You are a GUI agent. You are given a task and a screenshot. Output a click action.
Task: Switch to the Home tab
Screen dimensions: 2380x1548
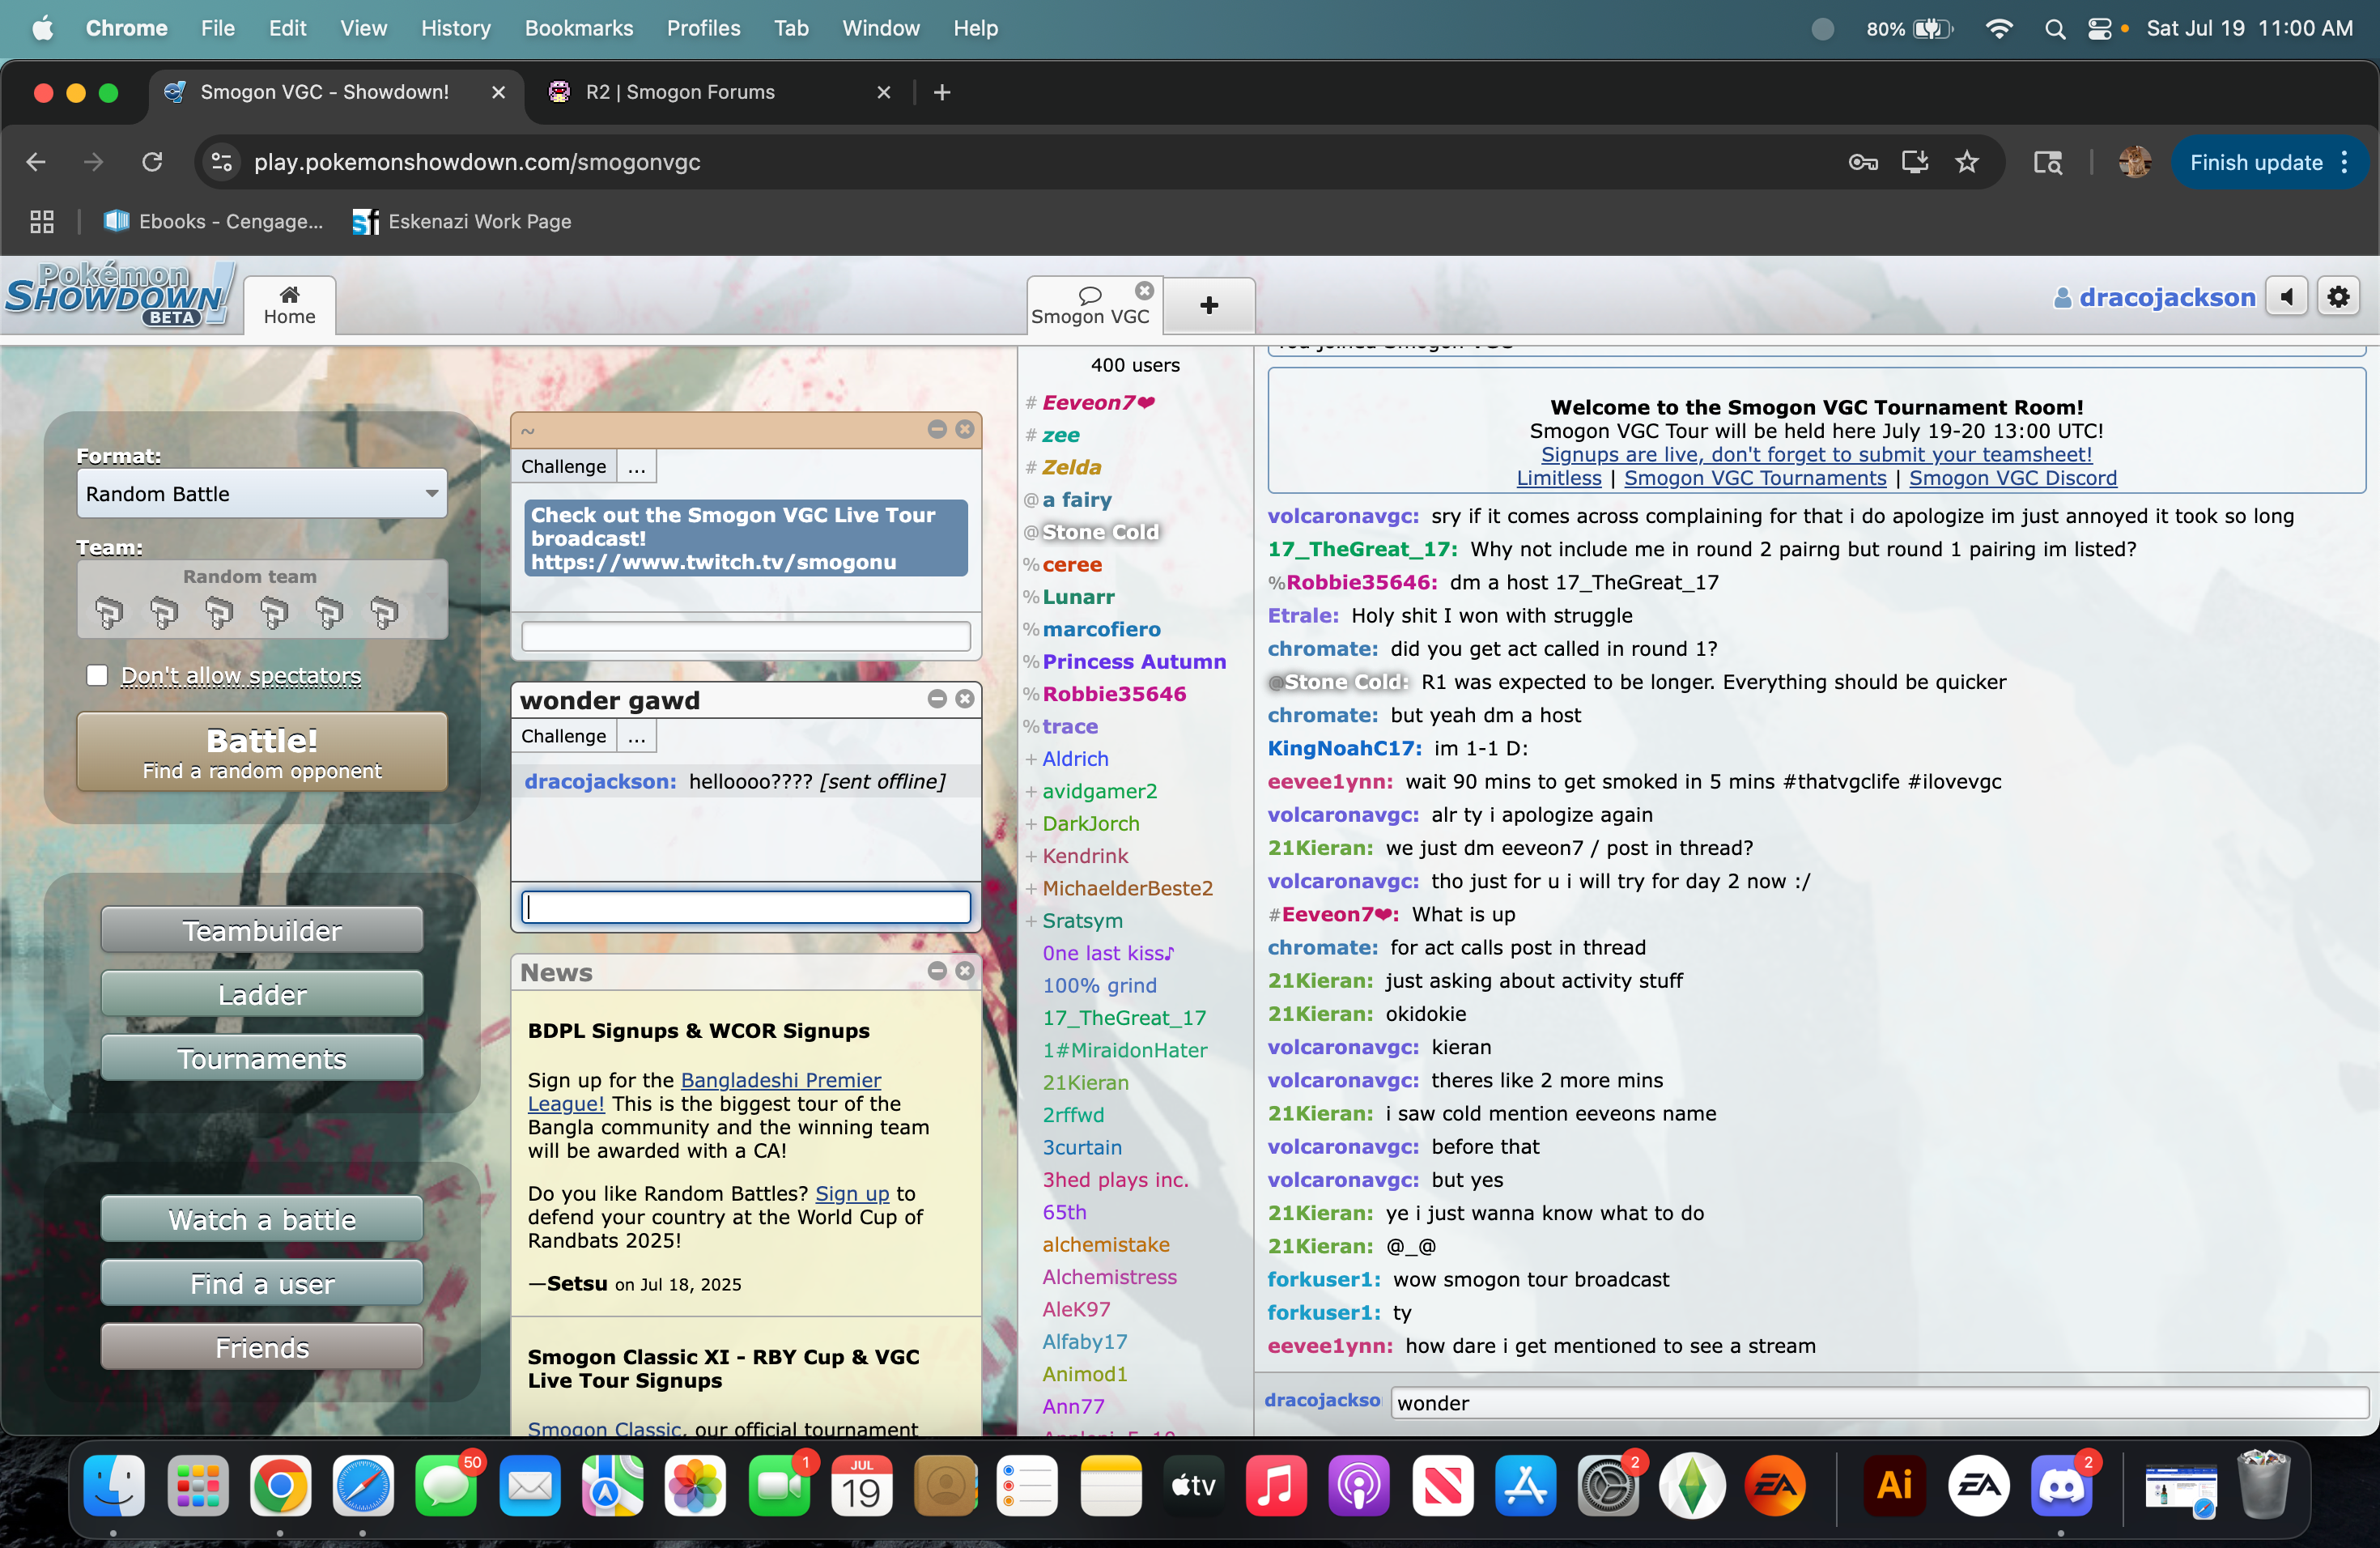pos(290,305)
